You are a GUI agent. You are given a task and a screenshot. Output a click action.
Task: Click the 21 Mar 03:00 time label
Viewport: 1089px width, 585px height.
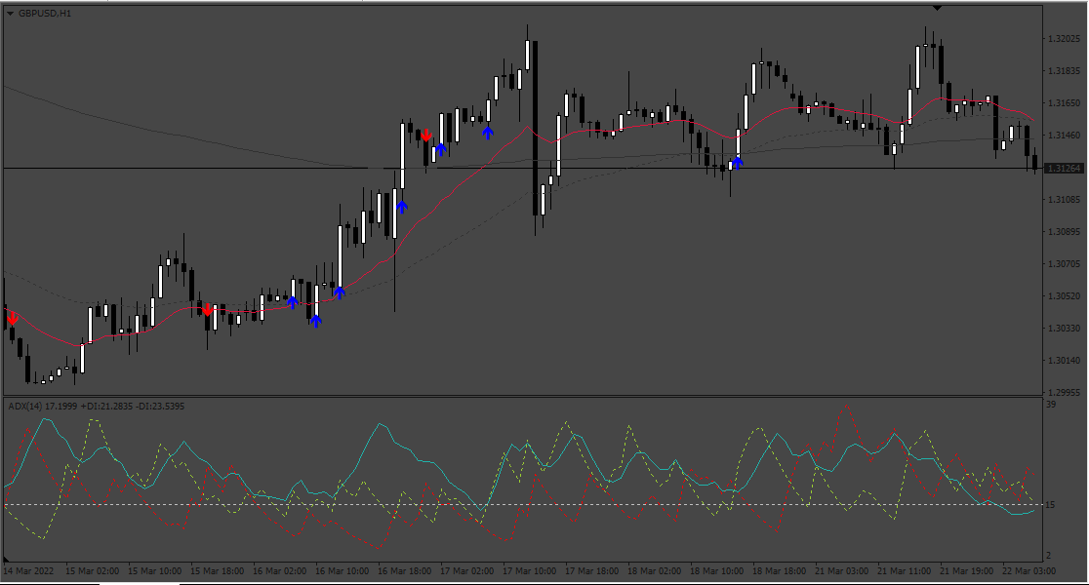pos(842,571)
